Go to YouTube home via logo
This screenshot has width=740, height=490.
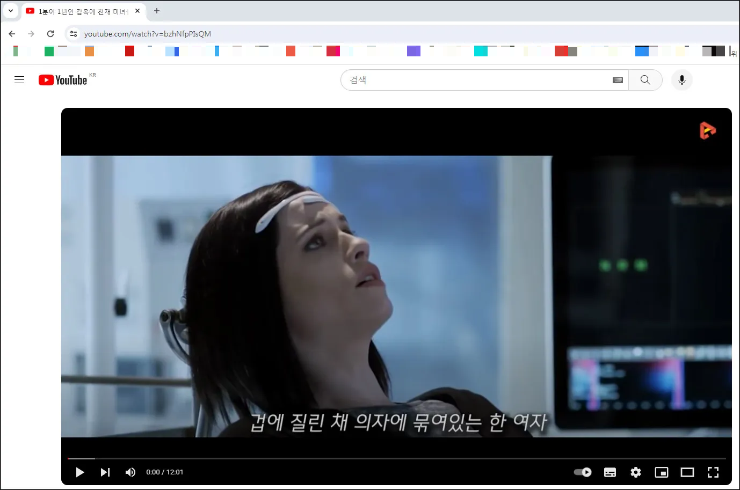[x=63, y=80]
